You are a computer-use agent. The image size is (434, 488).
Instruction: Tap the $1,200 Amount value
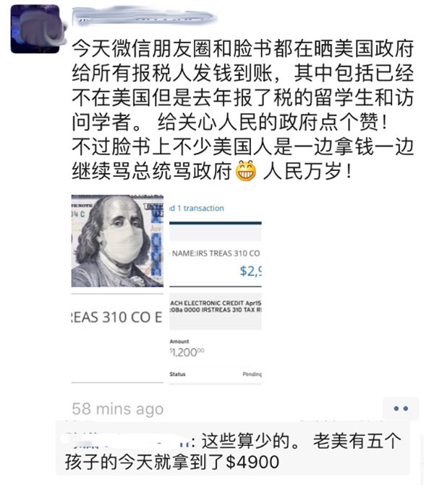point(187,353)
